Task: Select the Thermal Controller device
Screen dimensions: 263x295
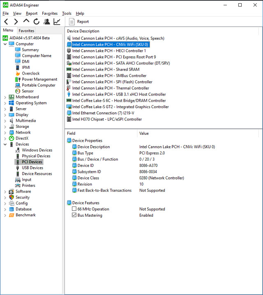Action: 111,88
